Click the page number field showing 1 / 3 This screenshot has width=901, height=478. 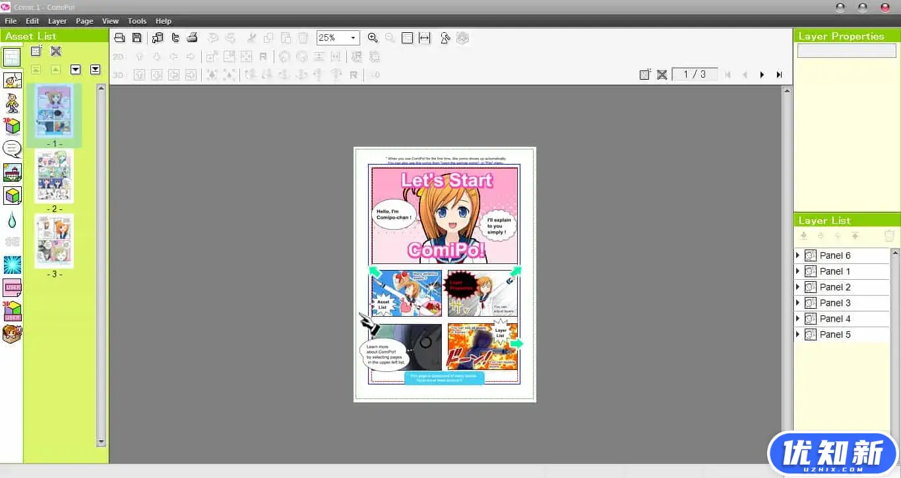(695, 74)
